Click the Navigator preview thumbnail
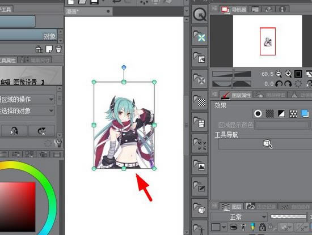This screenshot has height=235, width=312. [x=267, y=41]
